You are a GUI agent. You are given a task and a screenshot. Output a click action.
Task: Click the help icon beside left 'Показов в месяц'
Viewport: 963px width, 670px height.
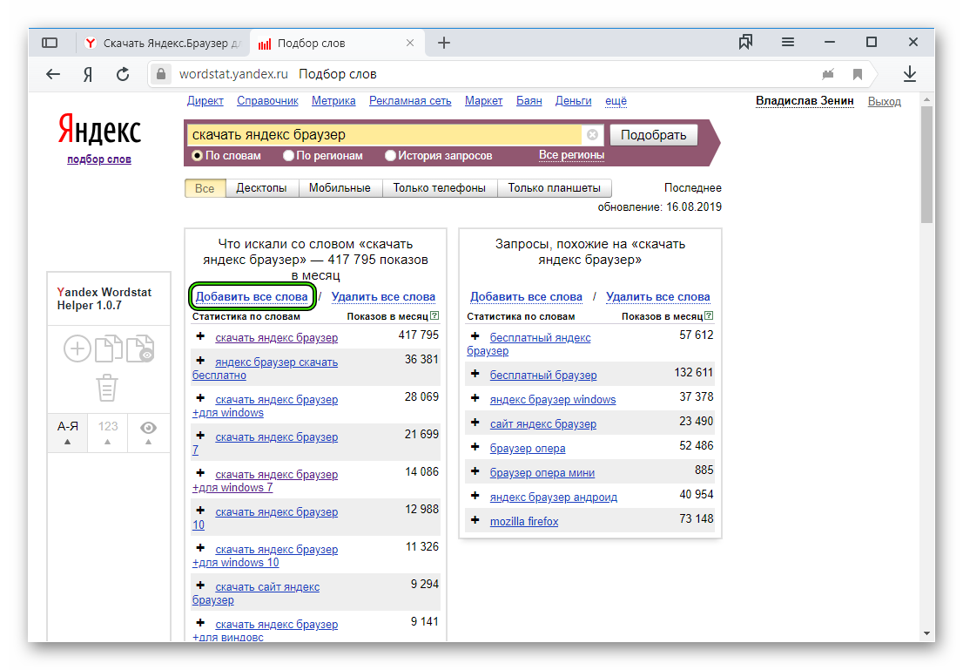434,317
